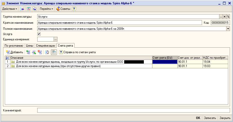The image size is (233, 122).
Task: Expand the Полное наименование dropdown arrow
Action: (228, 28)
